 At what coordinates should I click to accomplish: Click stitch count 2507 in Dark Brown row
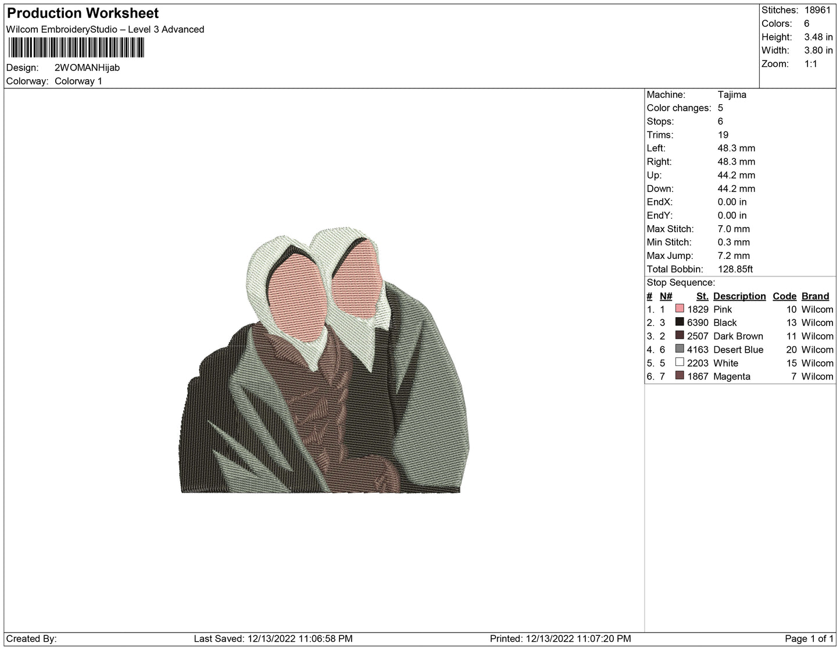[x=698, y=336]
